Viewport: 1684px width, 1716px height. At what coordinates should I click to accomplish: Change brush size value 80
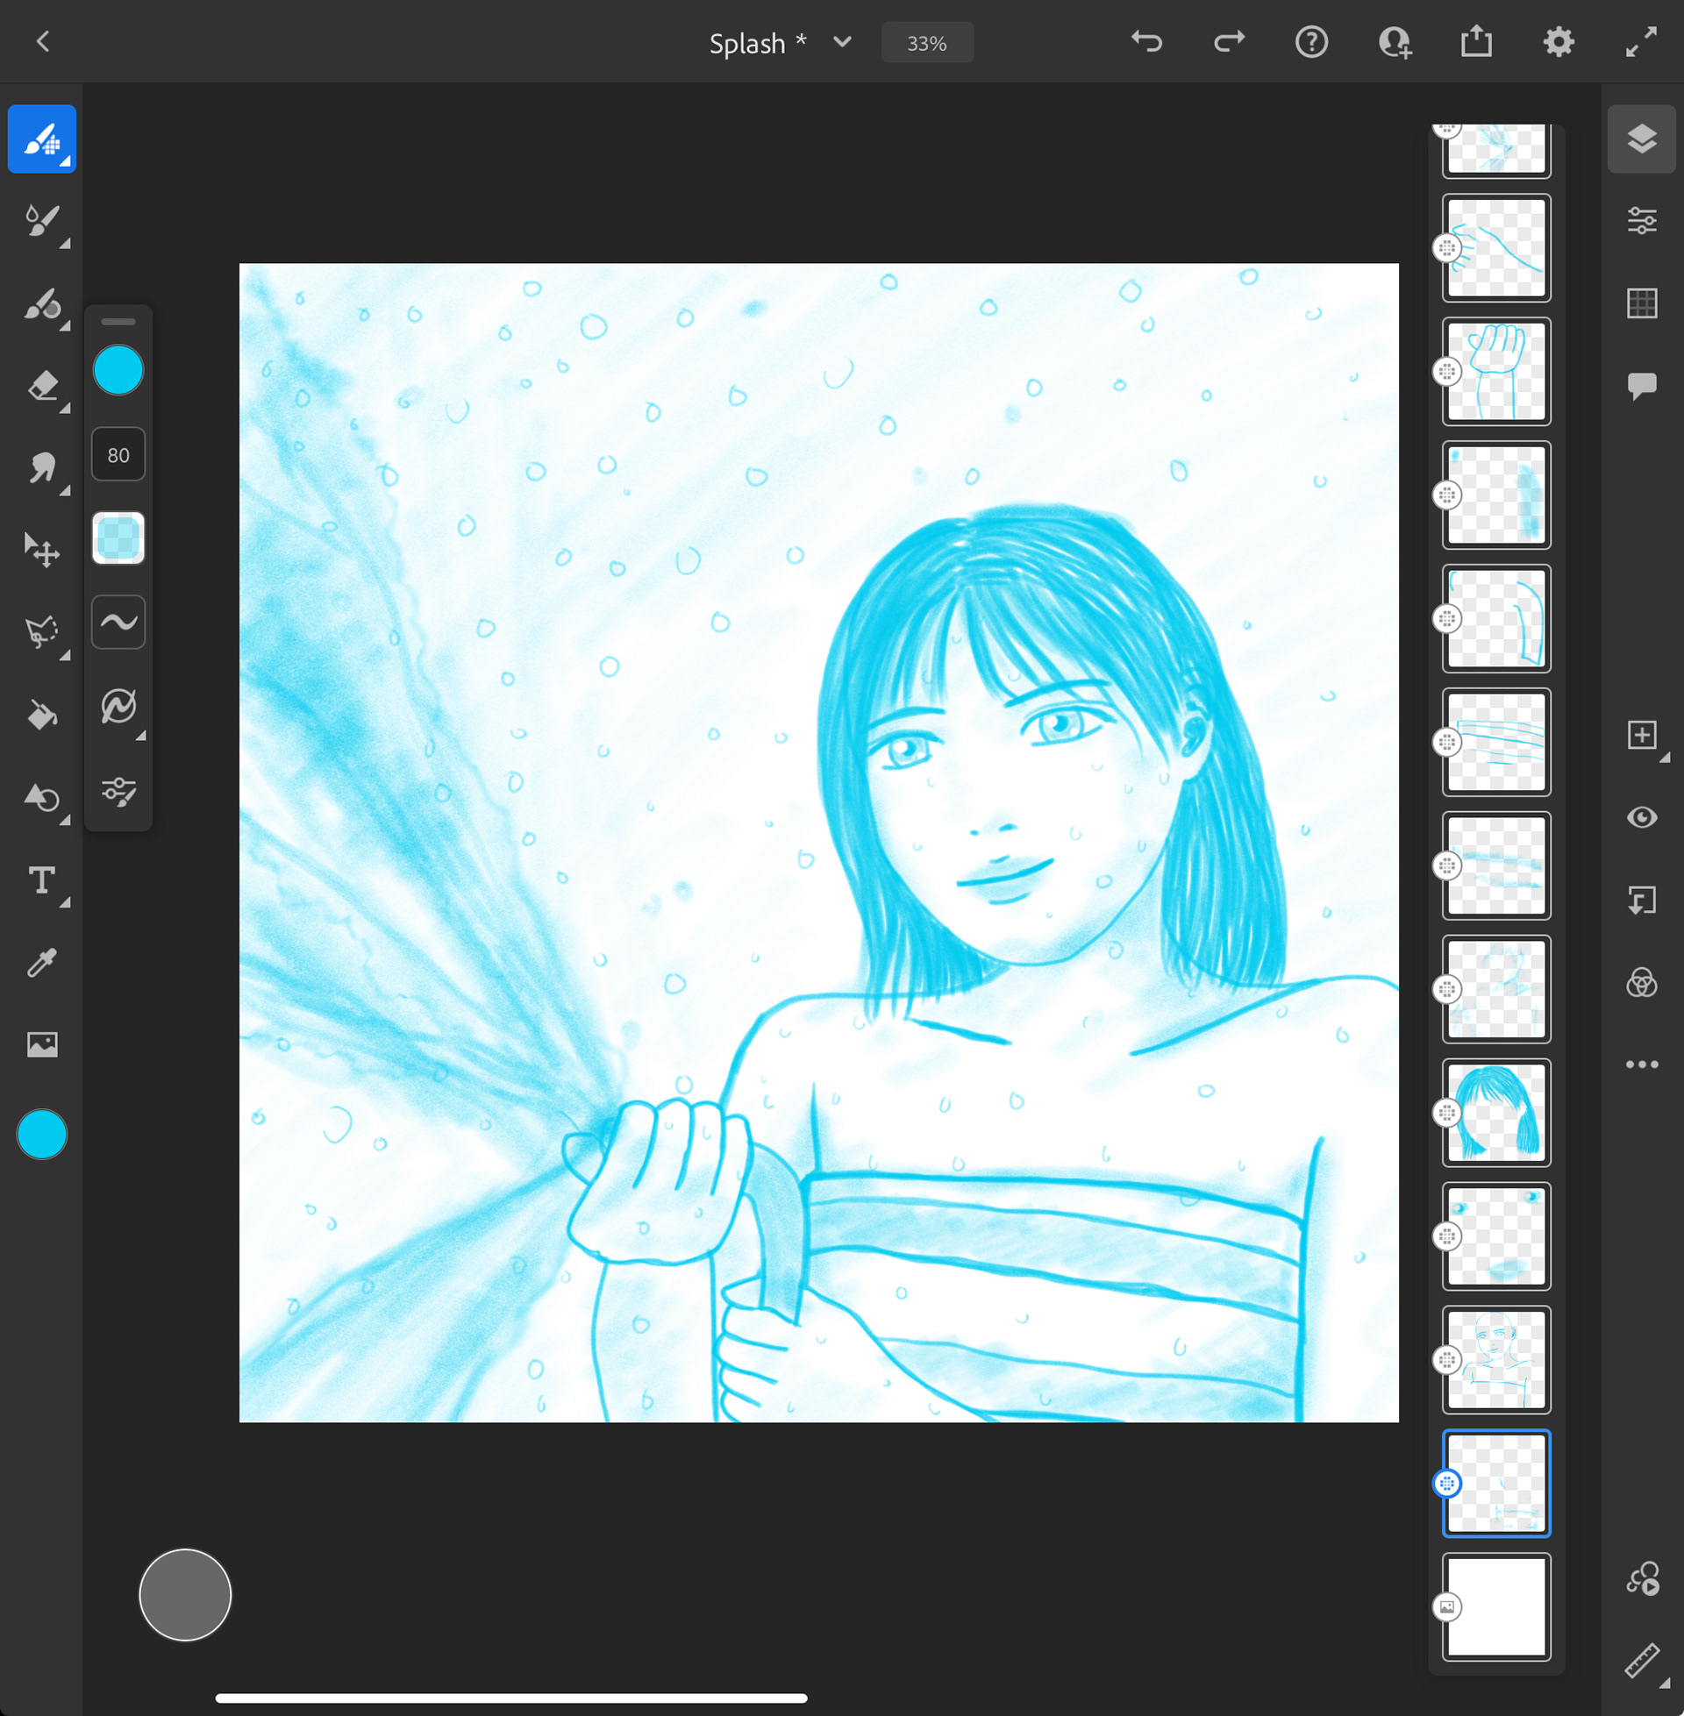[118, 454]
